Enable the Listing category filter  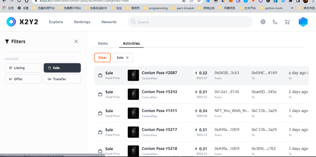click(x=23, y=68)
